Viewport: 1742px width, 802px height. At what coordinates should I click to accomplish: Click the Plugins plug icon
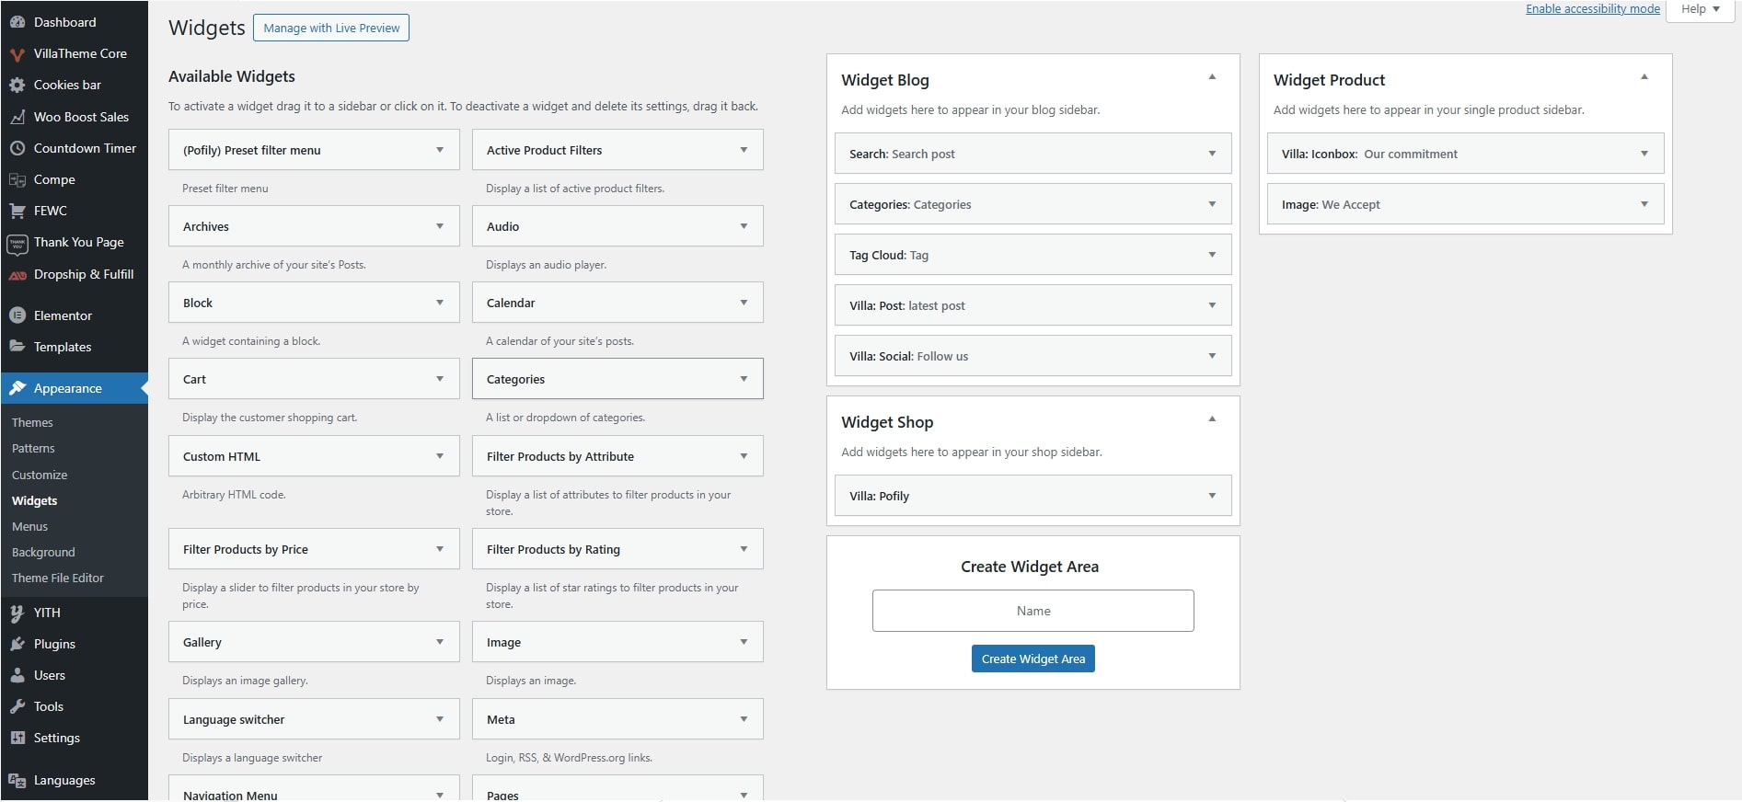click(17, 644)
